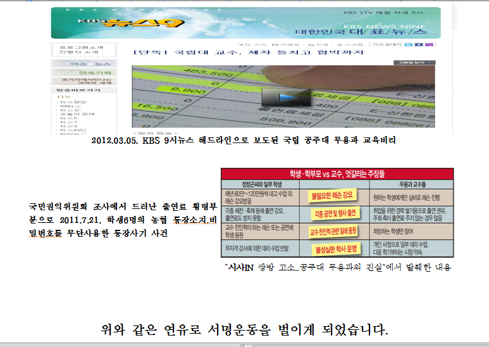Click the line '밀번호등 무단사용한 통장사기 사건'
The image size is (489, 347).
tap(98, 234)
